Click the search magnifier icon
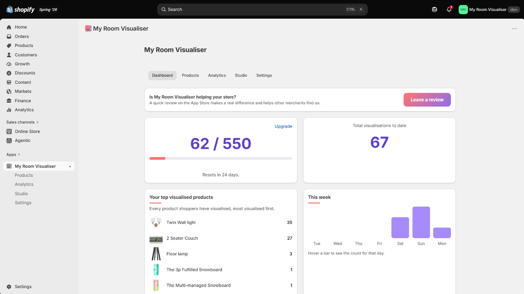 (163, 9)
